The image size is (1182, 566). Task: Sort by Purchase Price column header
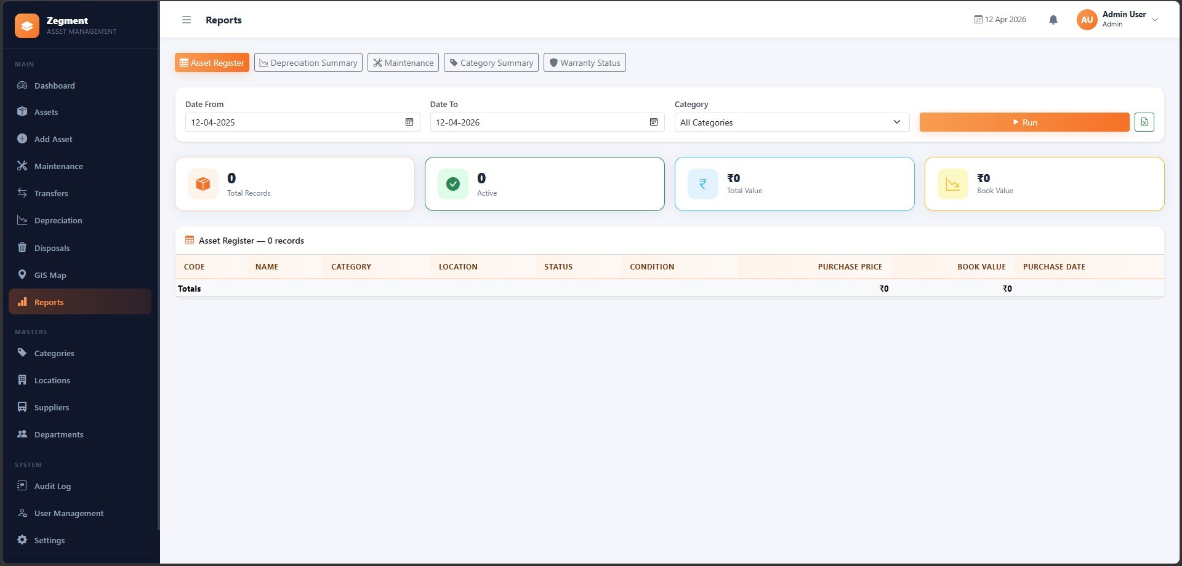[850, 266]
